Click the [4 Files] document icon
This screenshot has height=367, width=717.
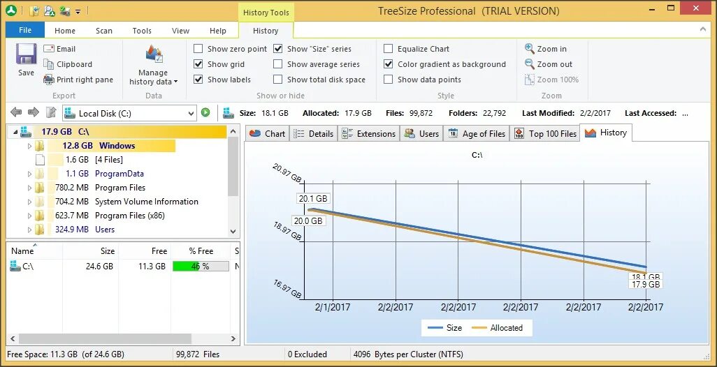(40, 160)
